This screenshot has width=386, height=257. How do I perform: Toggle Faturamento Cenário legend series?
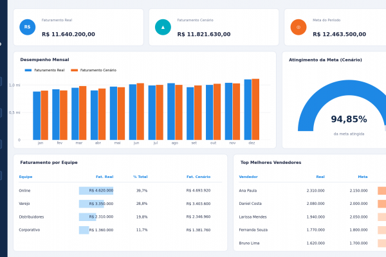[x=93, y=70]
